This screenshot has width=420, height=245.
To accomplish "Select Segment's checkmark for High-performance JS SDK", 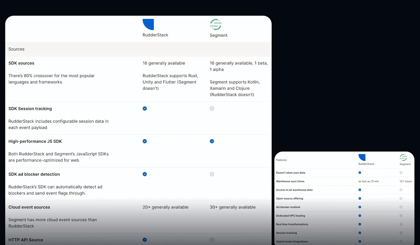I will coord(212,141).
